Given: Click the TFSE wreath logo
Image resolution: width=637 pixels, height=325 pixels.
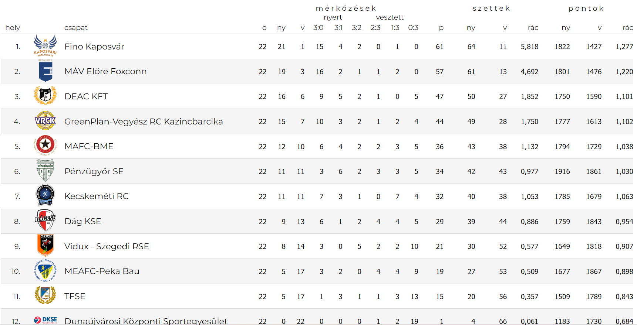Looking at the screenshot, I should point(45,295).
